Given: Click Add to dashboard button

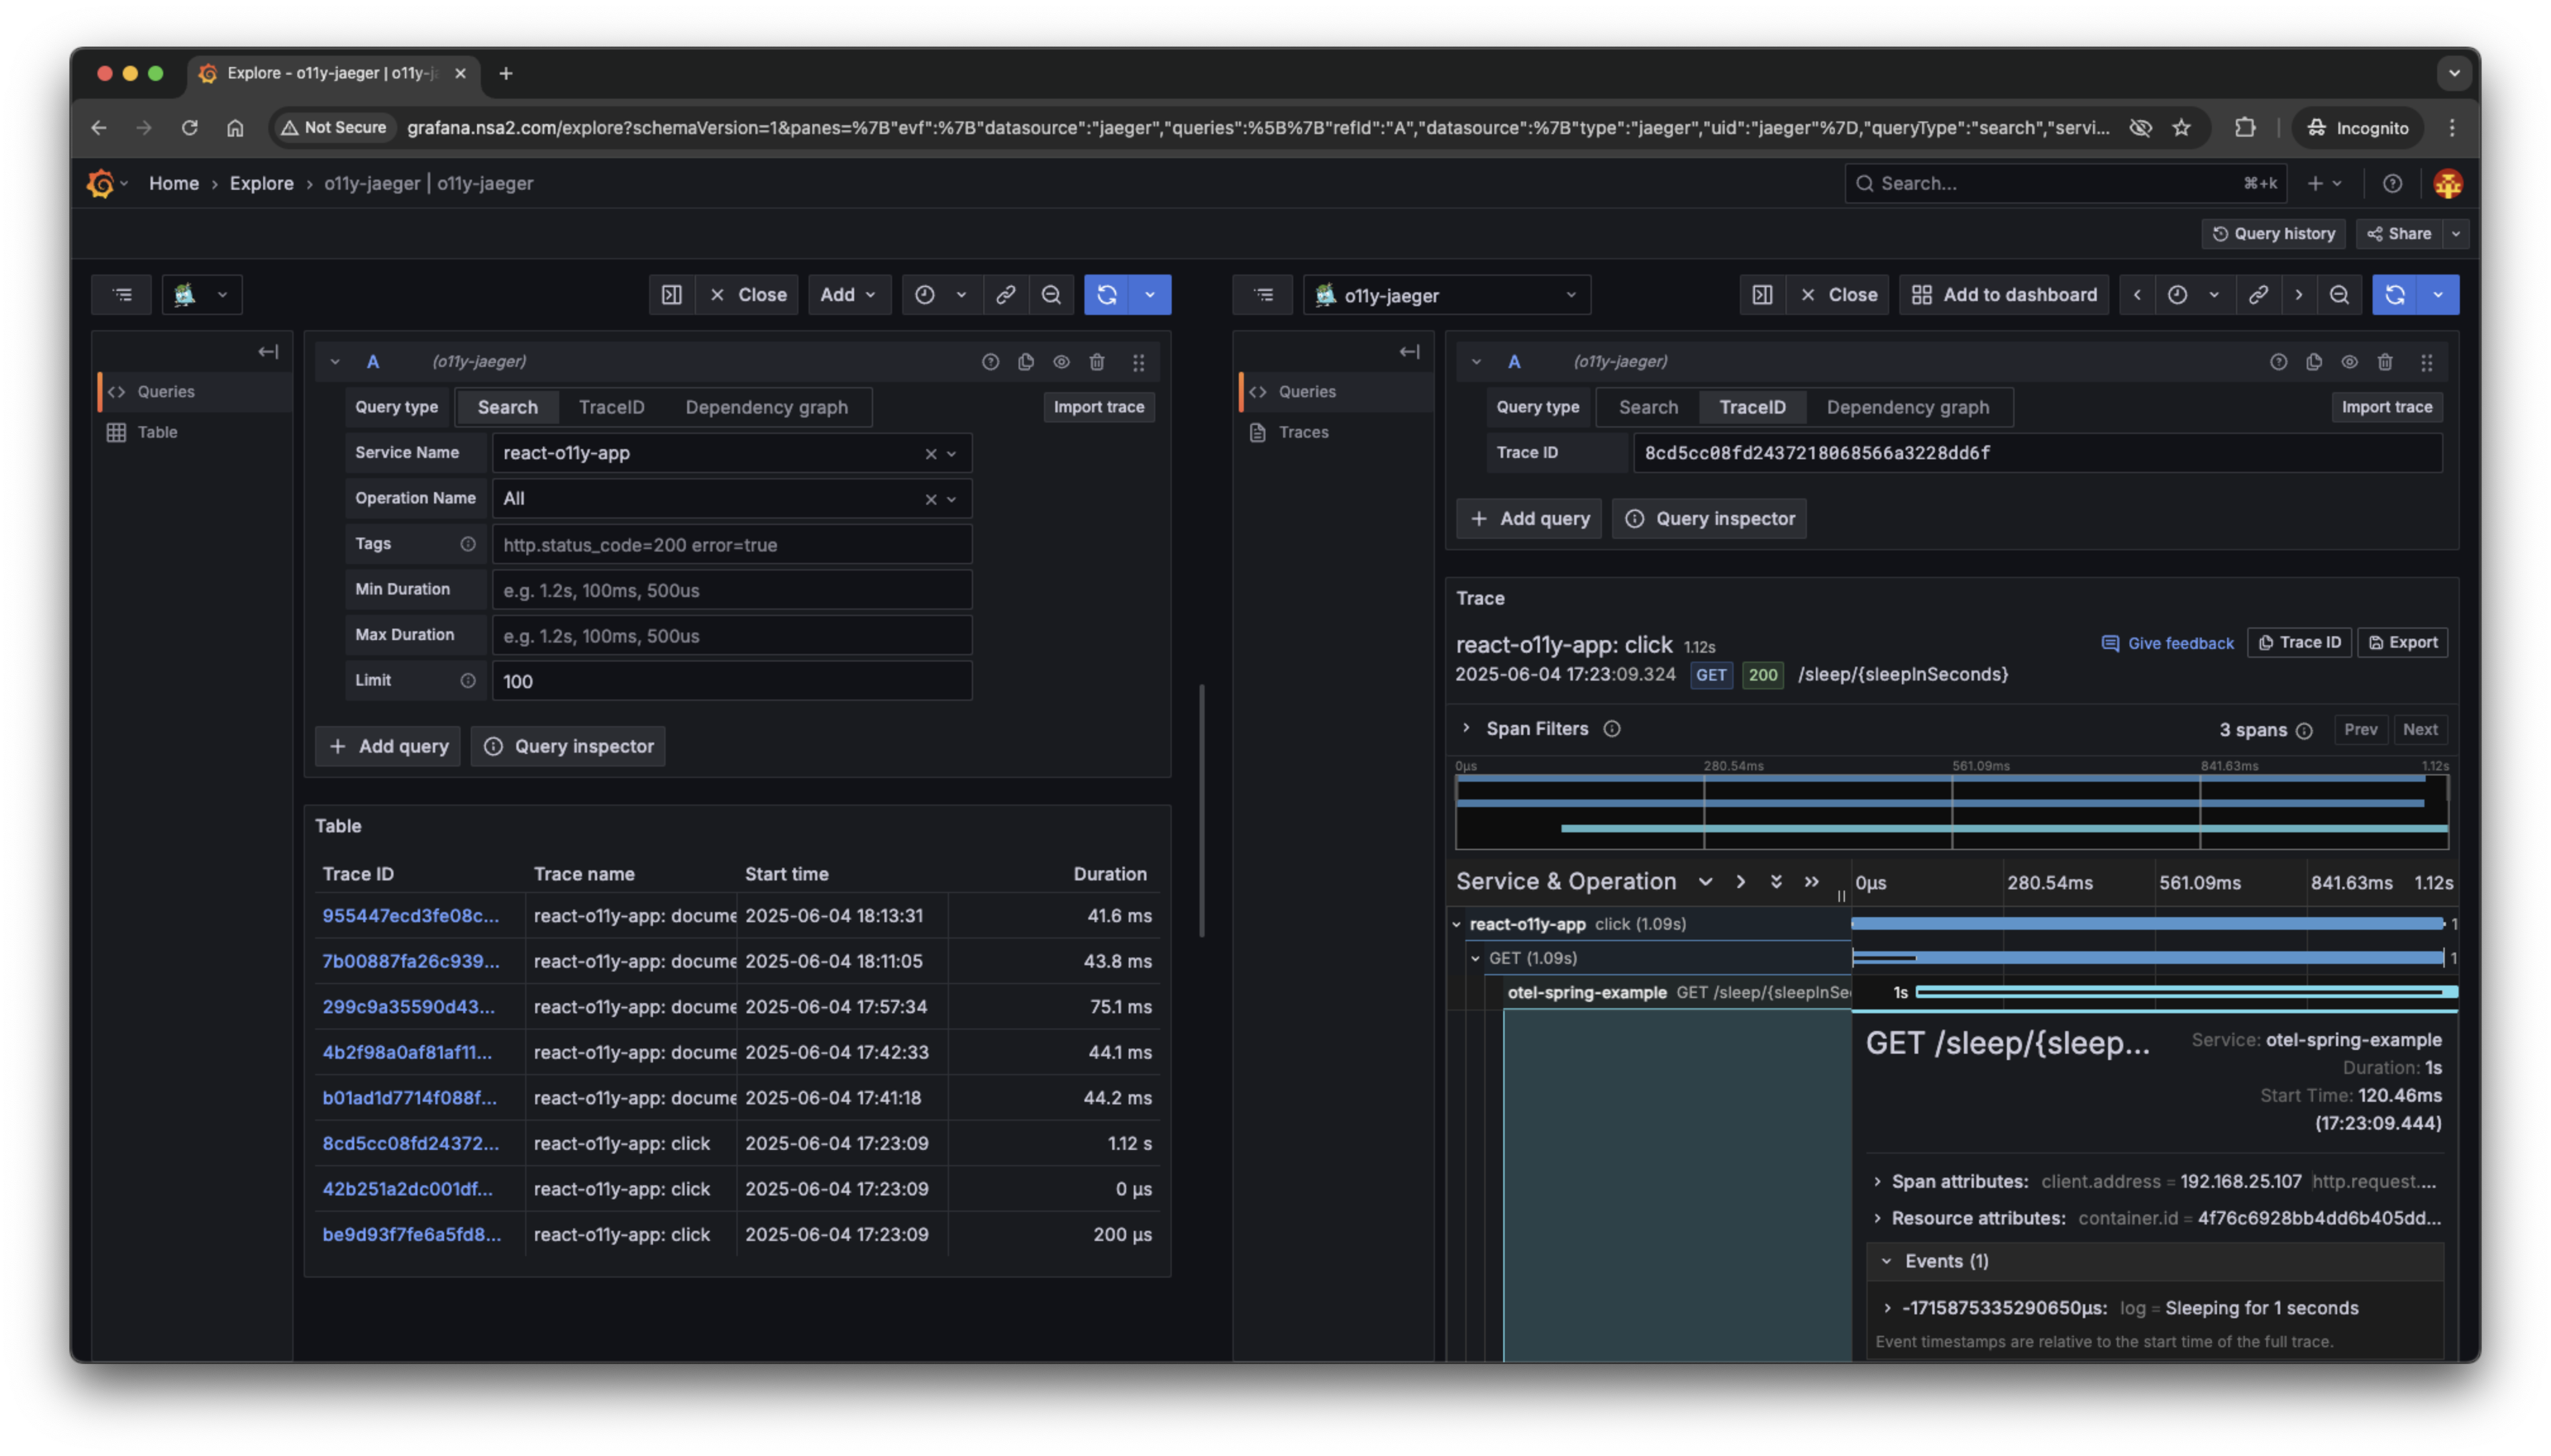Looking at the screenshot, I should click(2004, 295).
